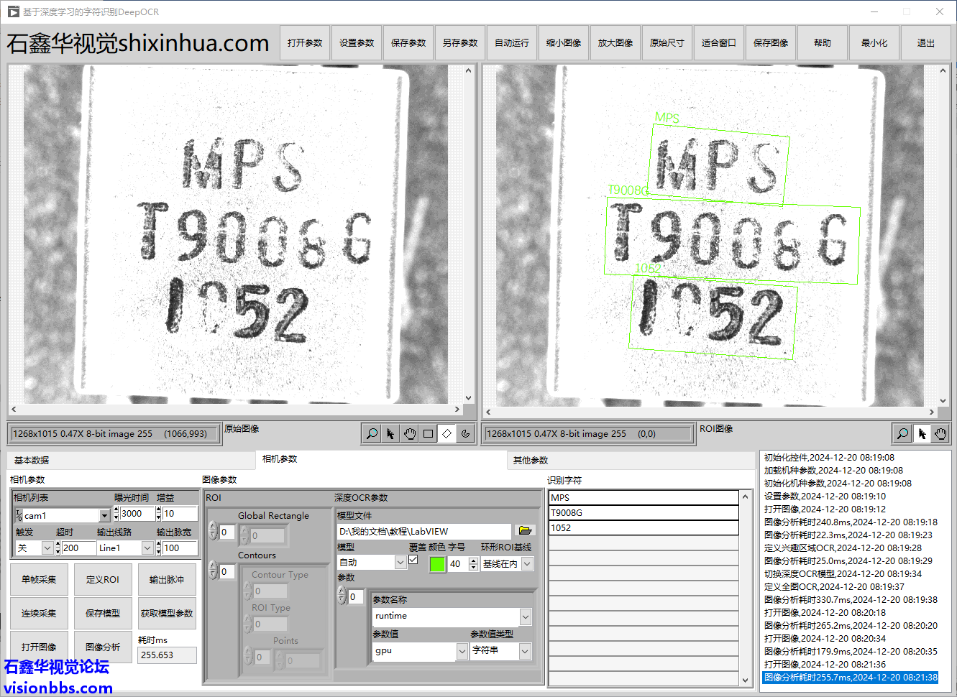Click the 适合窗口 fit window button

point(719,43)
